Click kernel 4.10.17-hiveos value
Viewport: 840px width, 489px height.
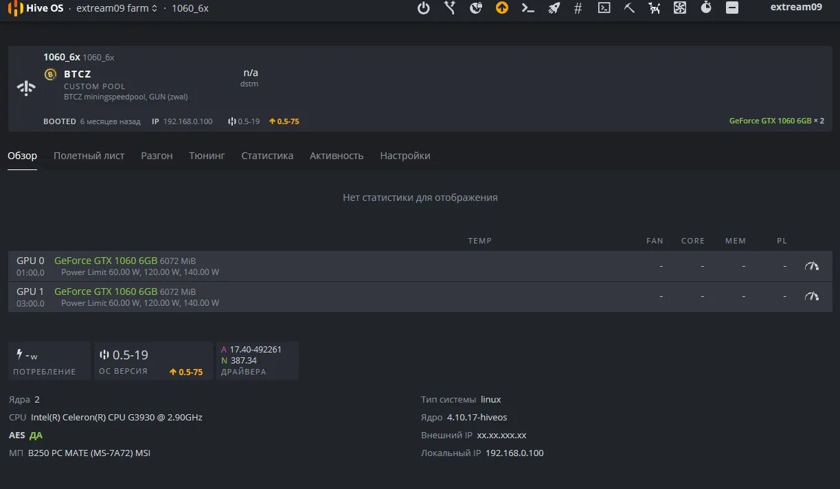pos(477,417)
